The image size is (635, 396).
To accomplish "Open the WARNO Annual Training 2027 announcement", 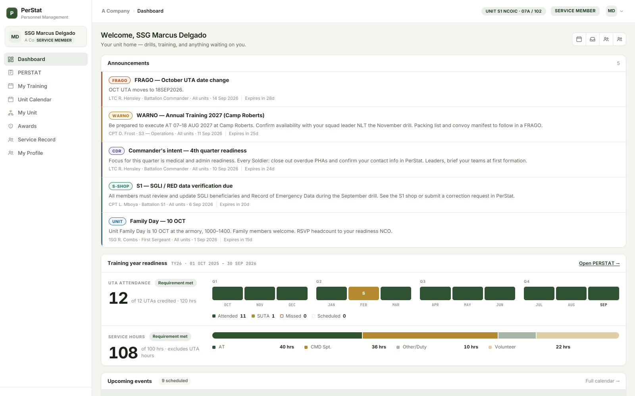I will tap(364, 124).
